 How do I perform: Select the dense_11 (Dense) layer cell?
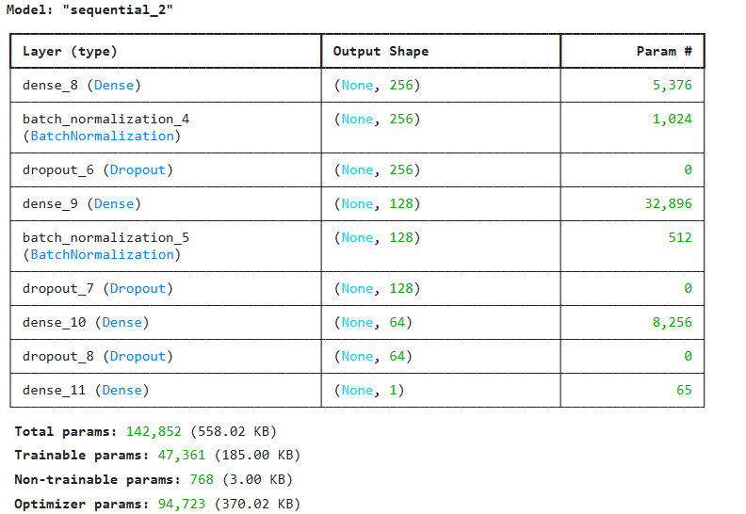[x=86, y=390]
